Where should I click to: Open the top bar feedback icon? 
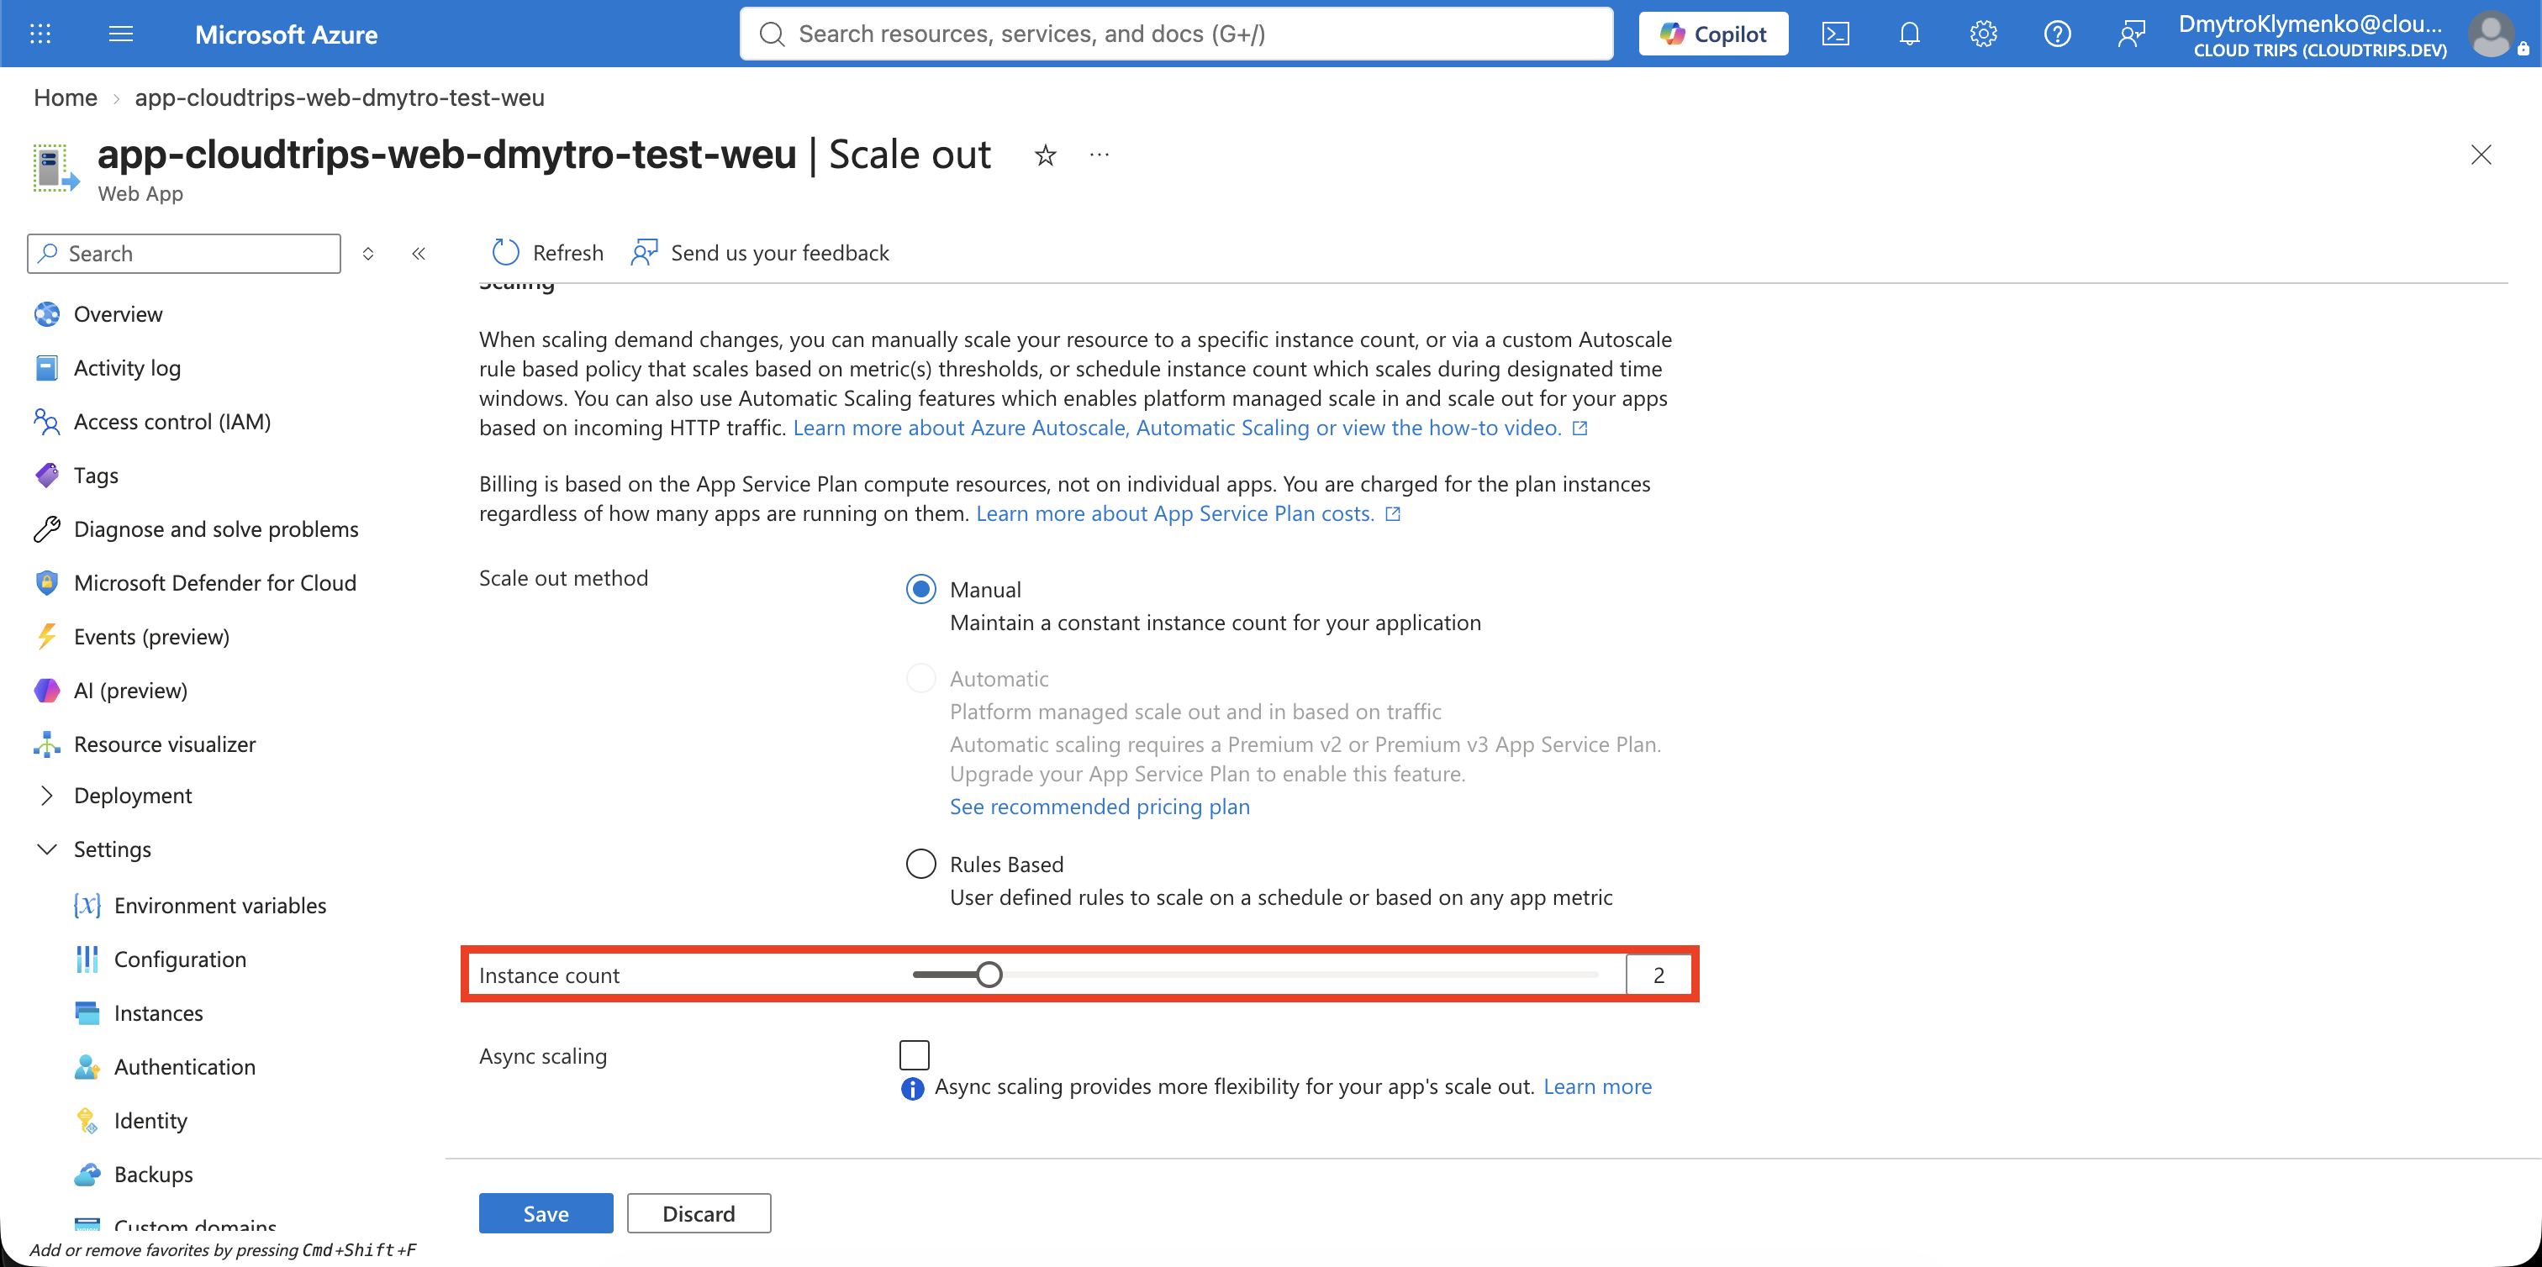(2130, 34)
